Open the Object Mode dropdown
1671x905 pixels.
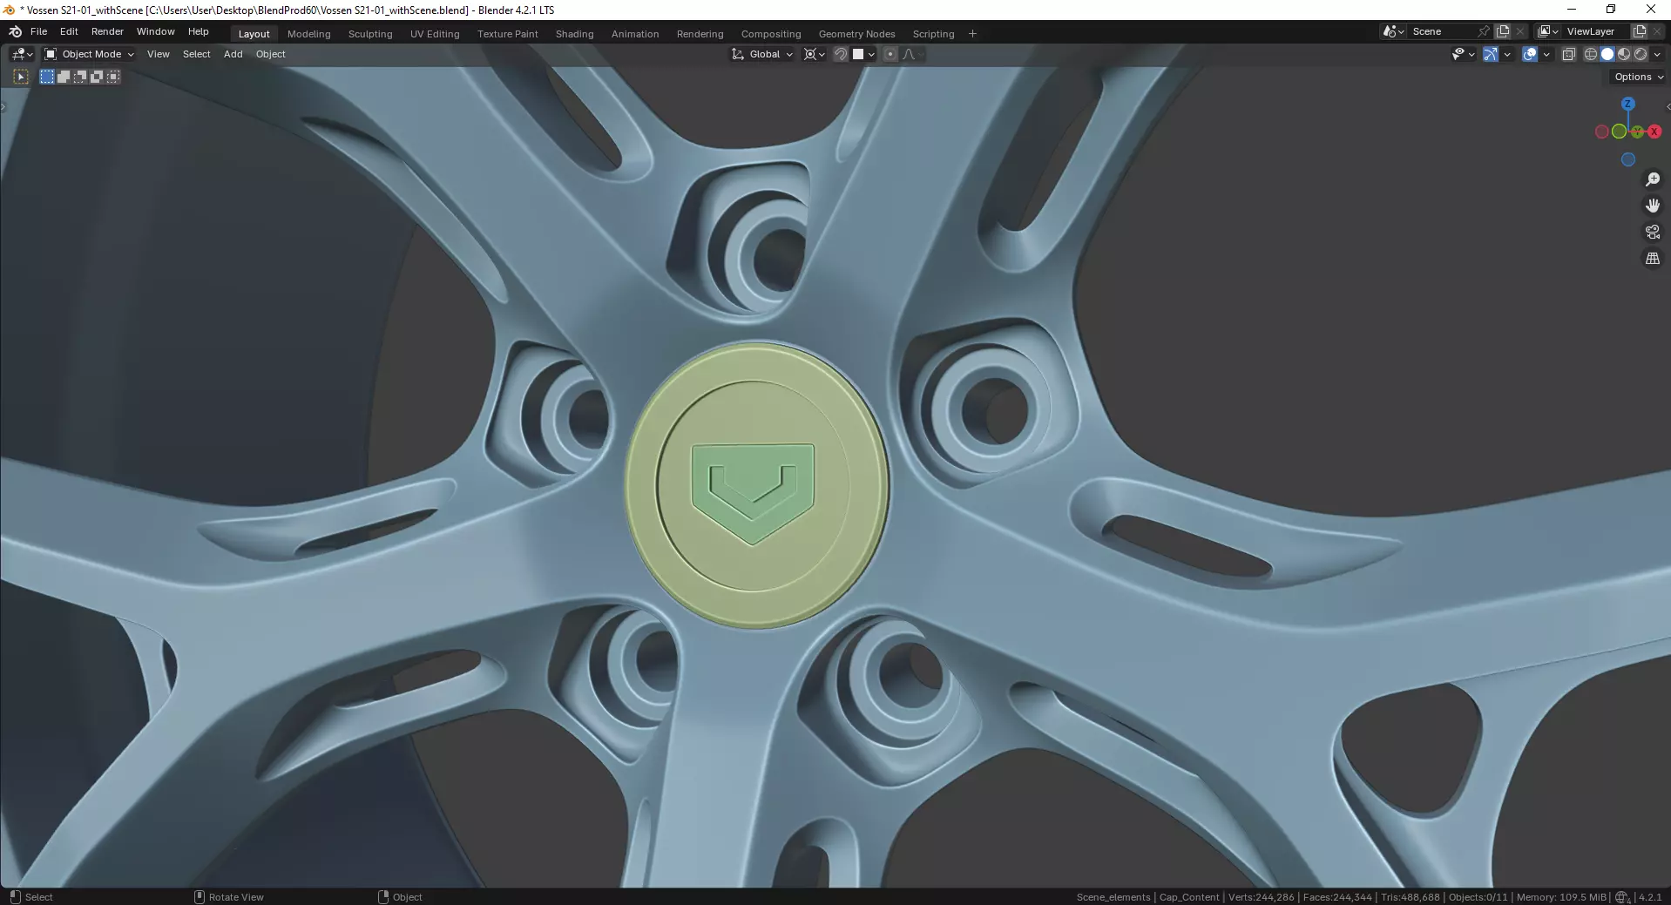[x=90, y=54]
